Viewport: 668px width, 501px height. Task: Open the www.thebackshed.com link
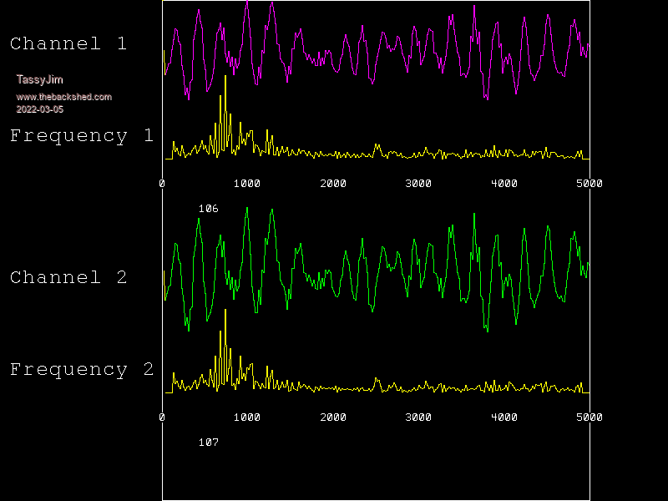tap(63, 97)
